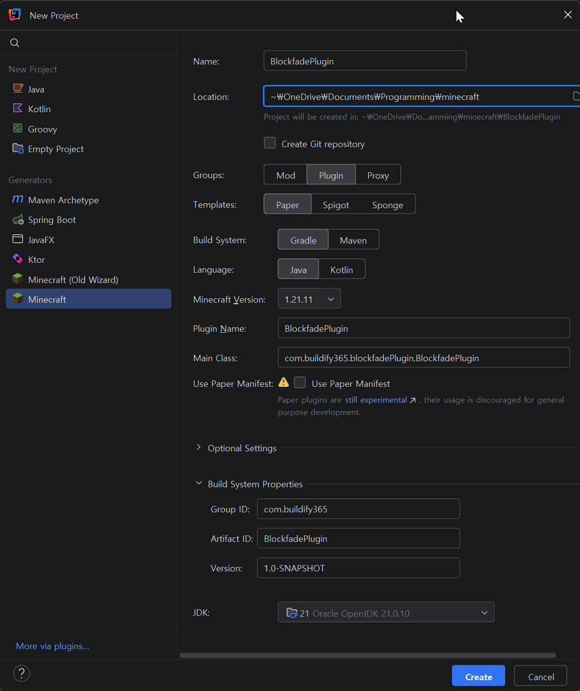Click the browse folder icon in Location field
The height and width of the screenshot is (691, 580).
577,96
